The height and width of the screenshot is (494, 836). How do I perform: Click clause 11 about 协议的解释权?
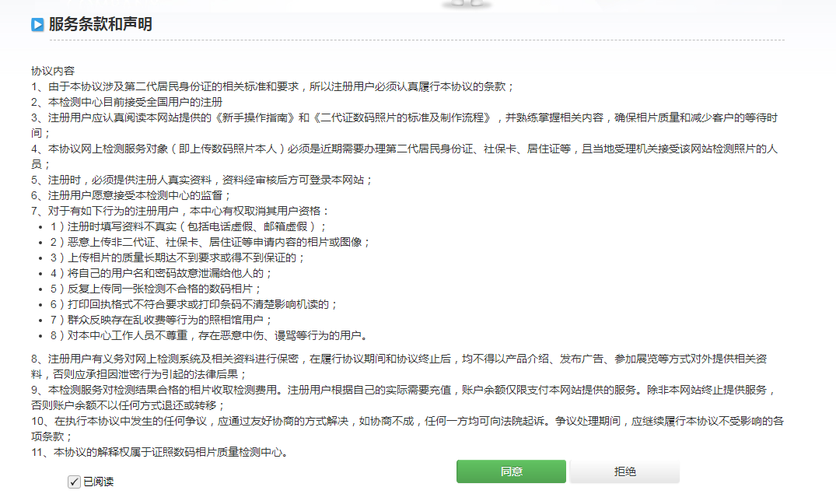[x=160, y=452]
